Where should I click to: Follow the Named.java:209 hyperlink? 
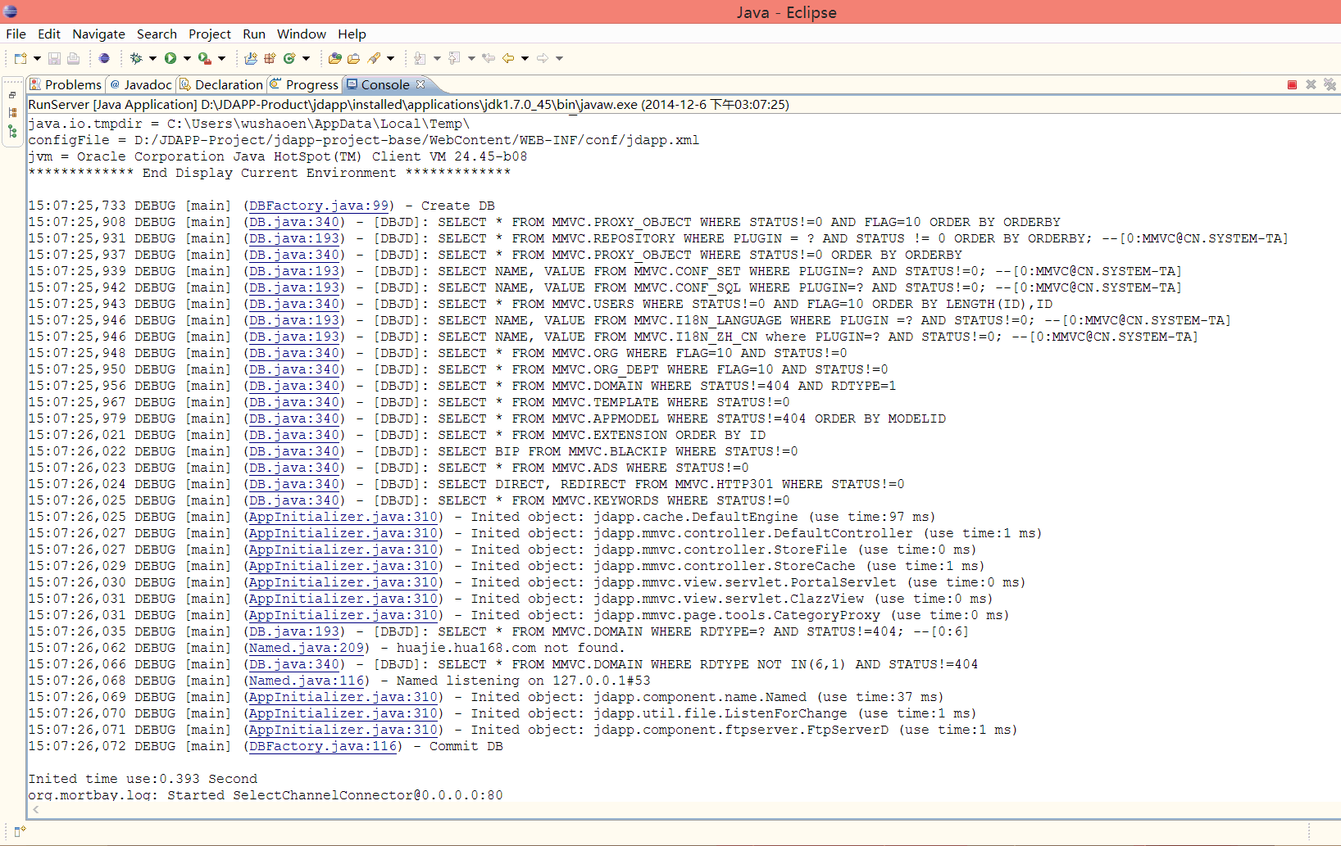tap(307, 648)
